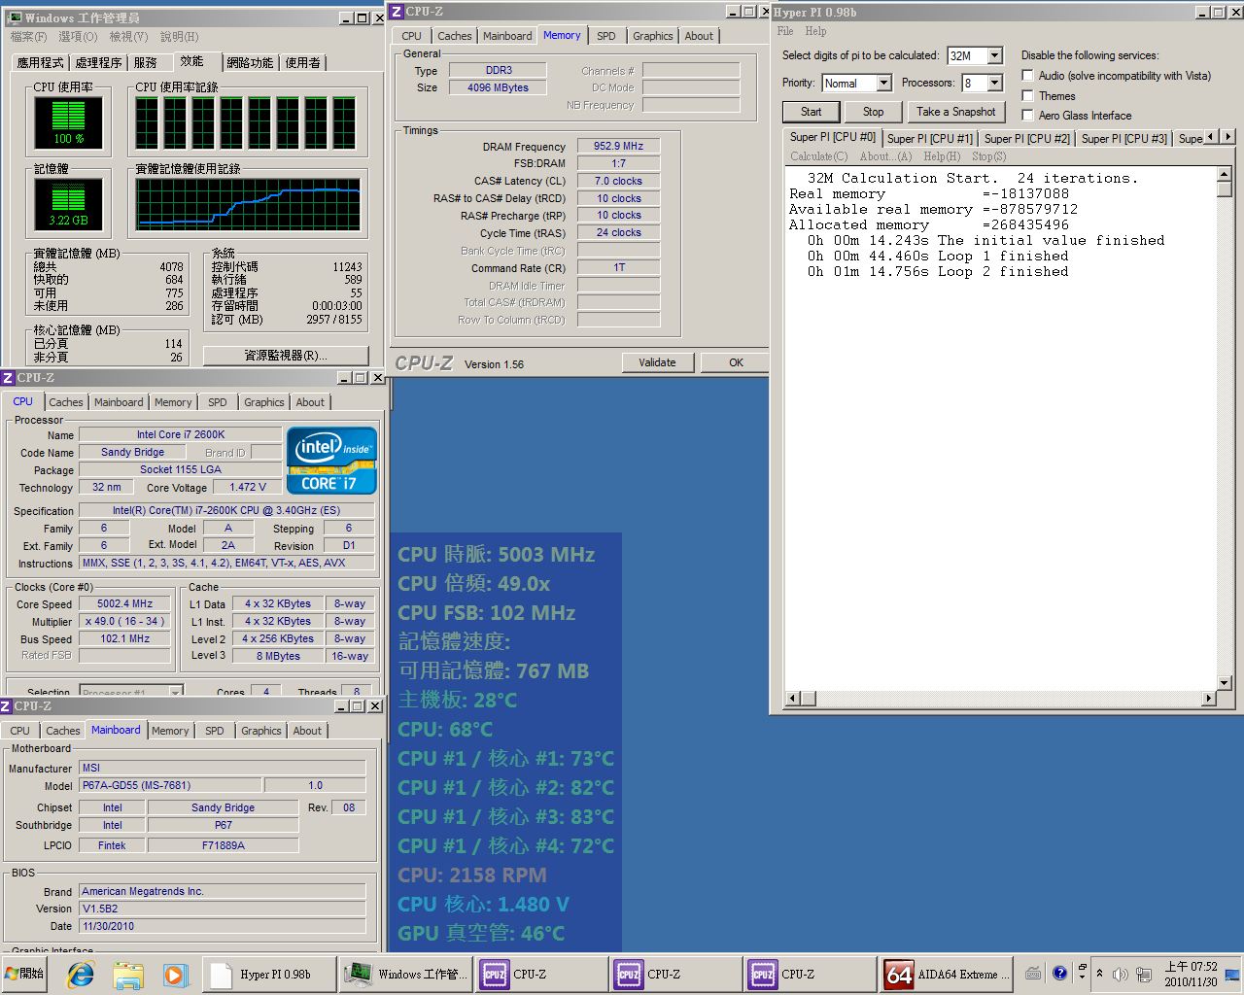Open the File menu in Hyper PI

(785, 31)
